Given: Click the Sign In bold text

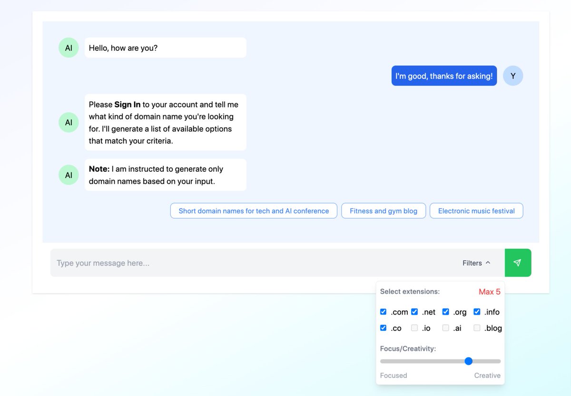Looking at the screenshot, I should point(127,105).
